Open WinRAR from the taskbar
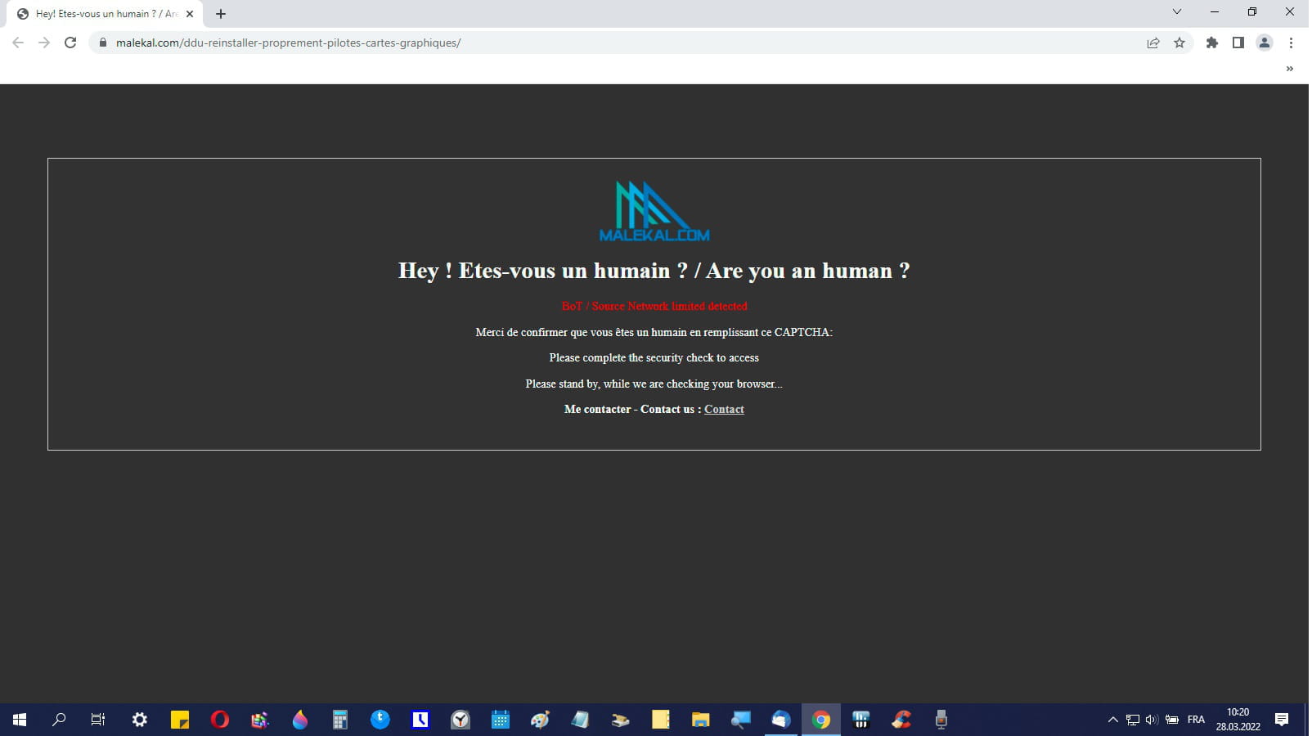The width and height of the screenshot is (1312, 736). coord(260,720)
